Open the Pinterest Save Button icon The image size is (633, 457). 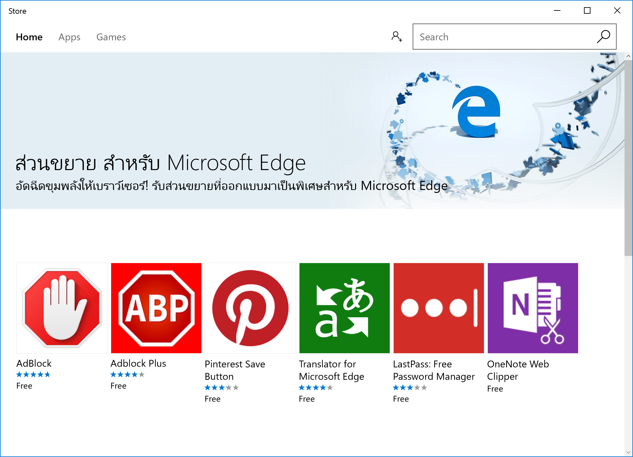pyautogui.click(x=250, y=308)
